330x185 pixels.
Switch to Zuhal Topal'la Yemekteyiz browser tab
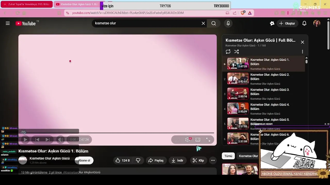tap(27, 4)
